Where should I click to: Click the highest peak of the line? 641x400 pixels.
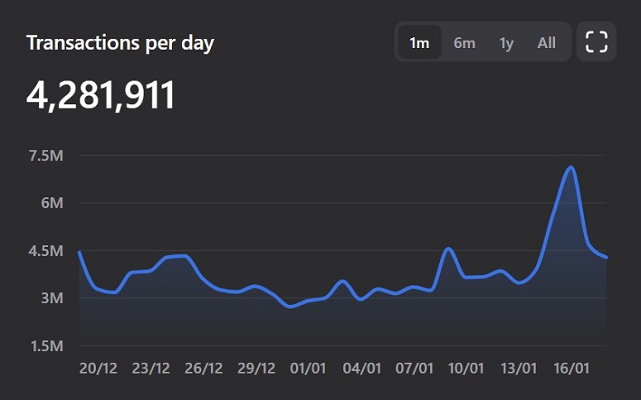571,168
